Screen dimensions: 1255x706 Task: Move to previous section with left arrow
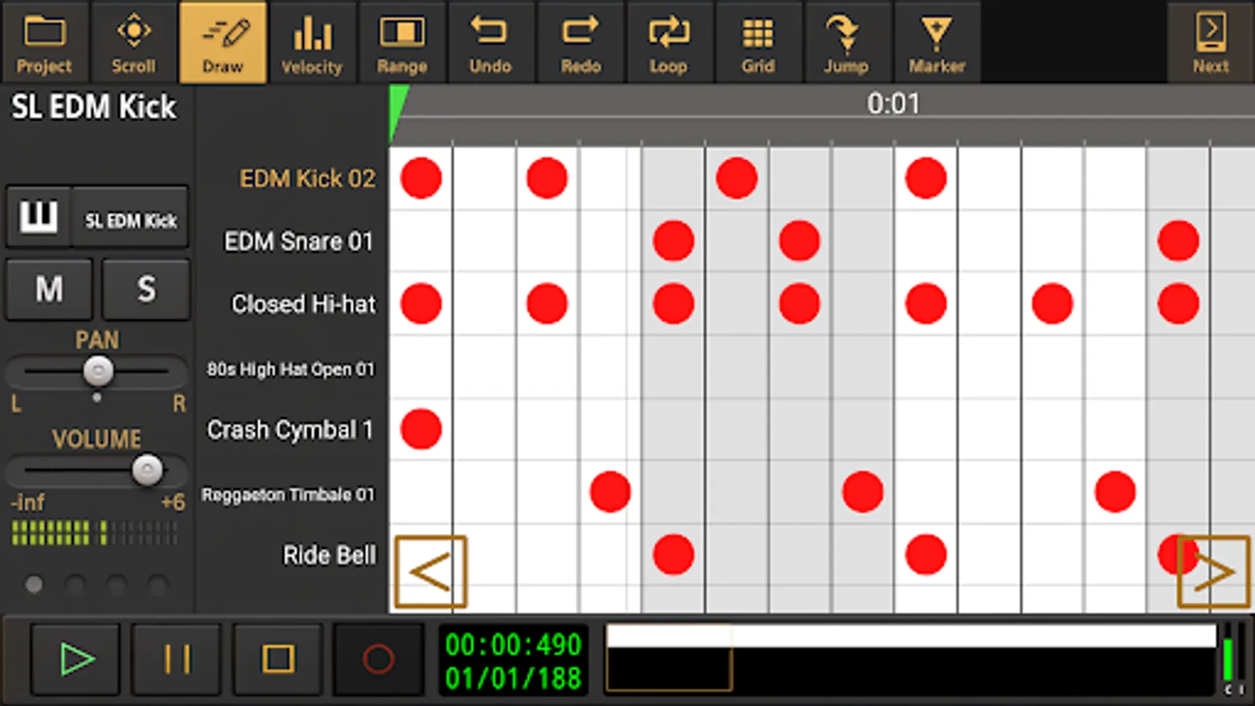[431, 572]
